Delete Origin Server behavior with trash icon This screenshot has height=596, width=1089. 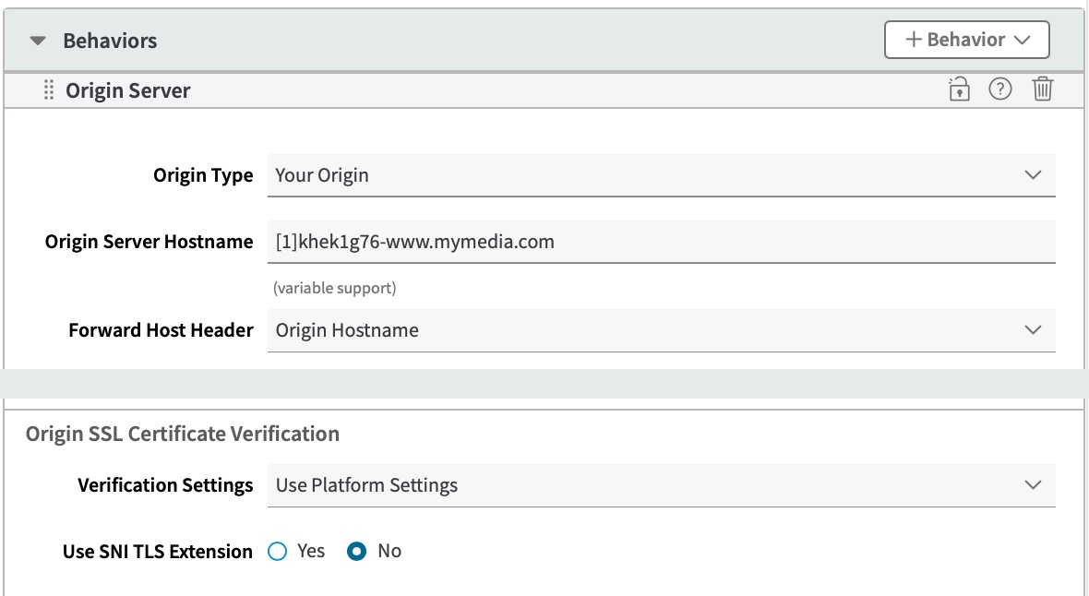tap(1042, 89)
